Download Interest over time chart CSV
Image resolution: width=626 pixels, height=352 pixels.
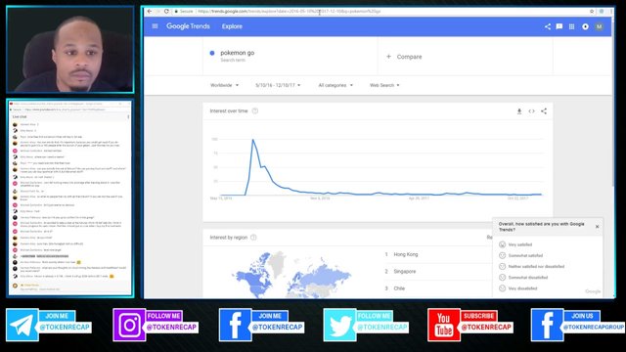[519, 111]
